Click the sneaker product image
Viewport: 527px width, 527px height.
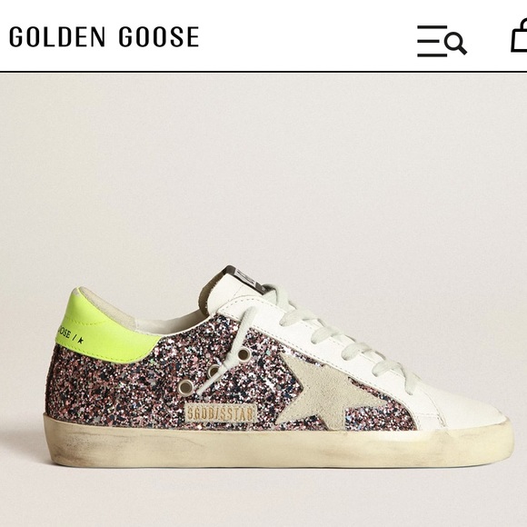pos(278,366)
